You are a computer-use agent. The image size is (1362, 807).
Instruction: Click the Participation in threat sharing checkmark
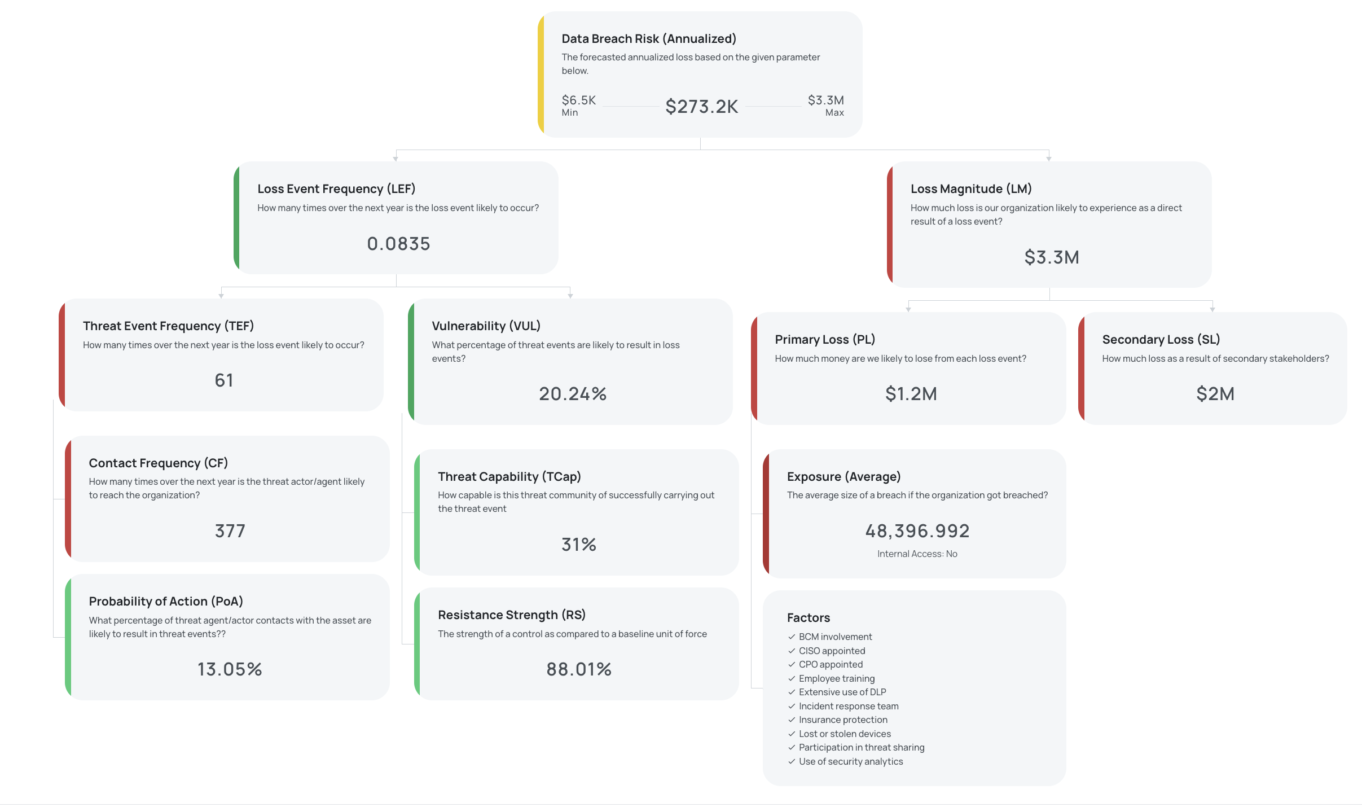tap(792, 747)
